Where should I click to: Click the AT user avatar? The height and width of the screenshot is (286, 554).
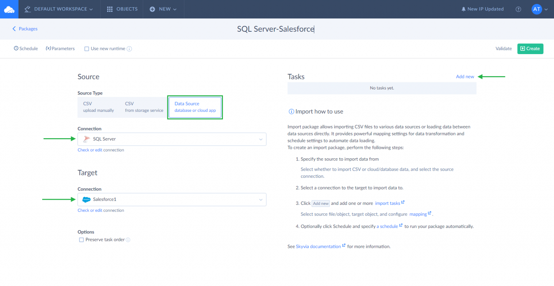[x=537, y=9]
